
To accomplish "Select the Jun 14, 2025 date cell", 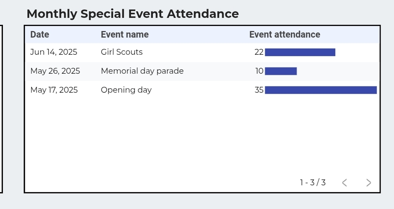I will click(x=54, y=52).
